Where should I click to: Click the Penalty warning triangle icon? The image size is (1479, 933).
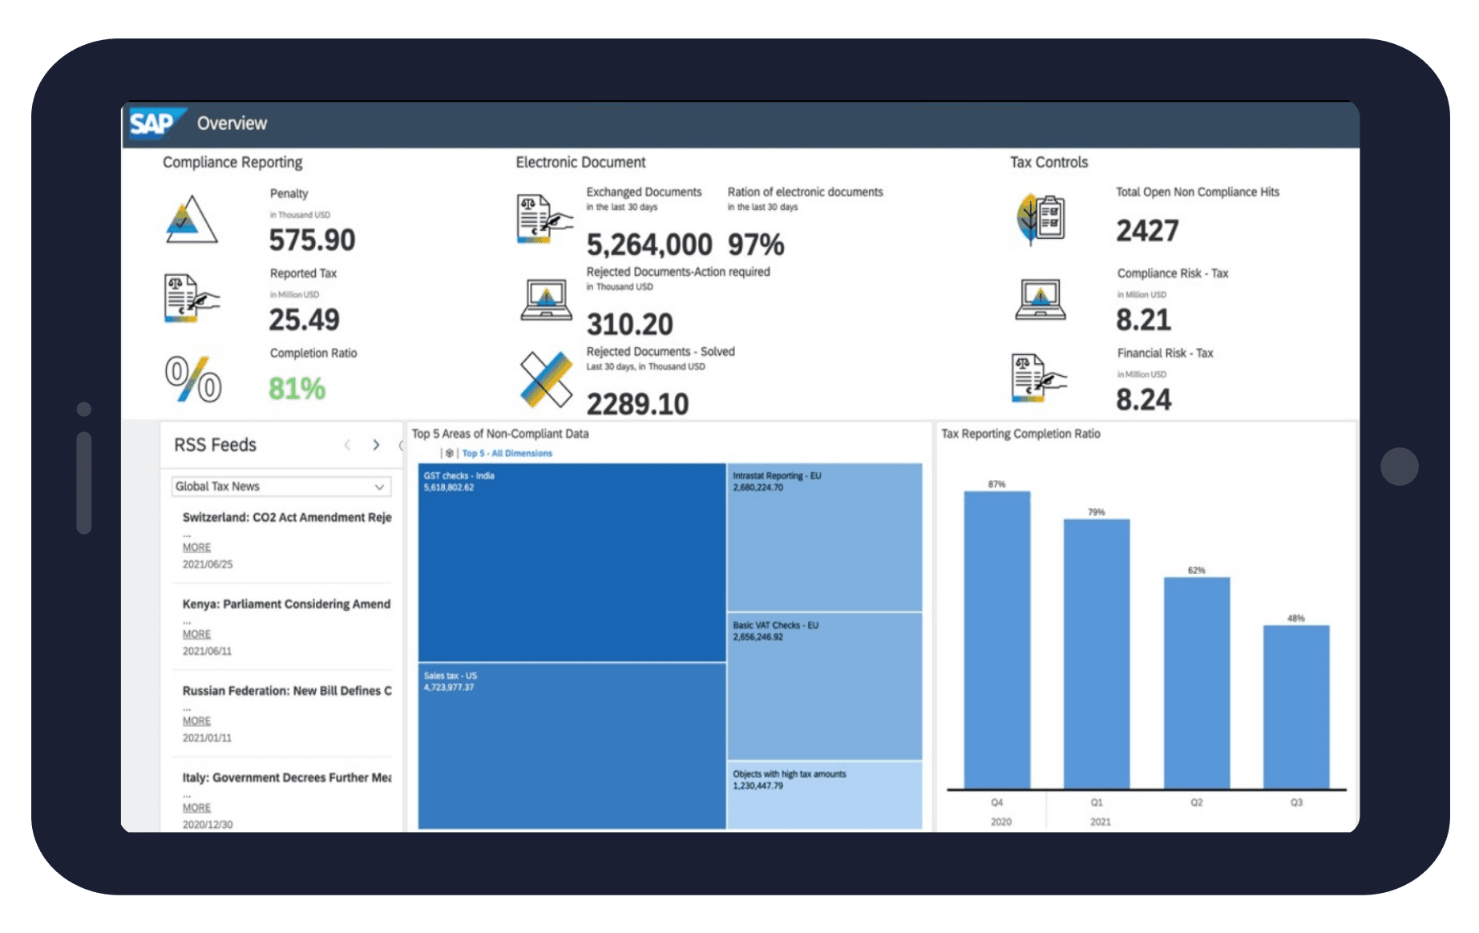click(x=191, y=220)
